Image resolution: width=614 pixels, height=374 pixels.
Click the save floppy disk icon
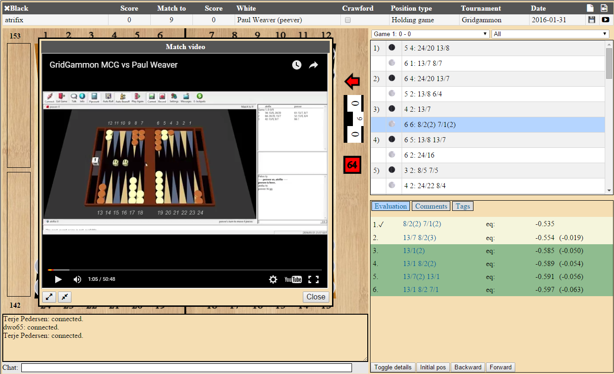591,20
